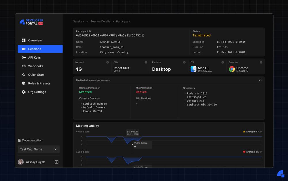The image size is (288, 181).
Task: Click the info icon beside SDK label
Action: (x=146, y=62)
